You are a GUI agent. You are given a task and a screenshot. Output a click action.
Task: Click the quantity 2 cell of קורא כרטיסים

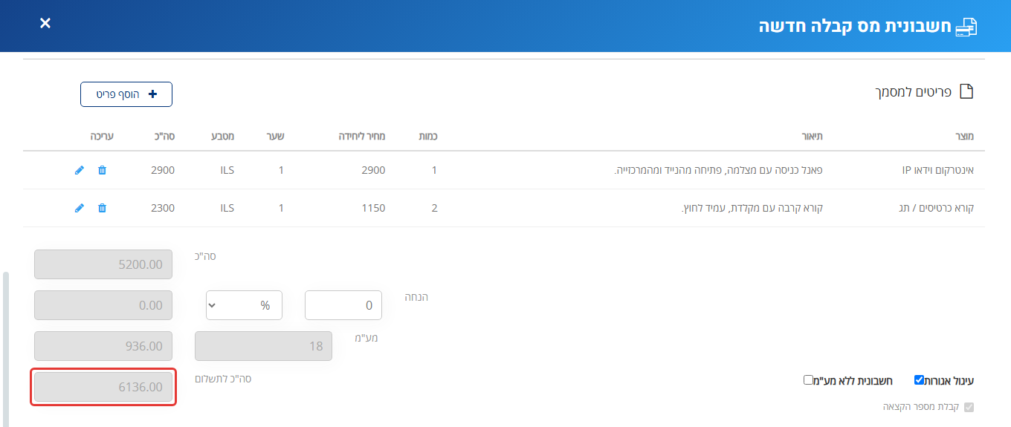tap(434, 208)
